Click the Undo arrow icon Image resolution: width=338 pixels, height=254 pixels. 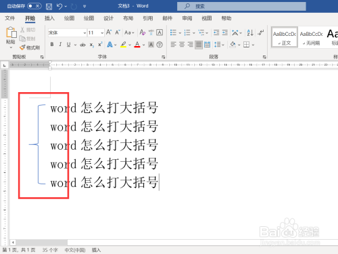point(59,6)
